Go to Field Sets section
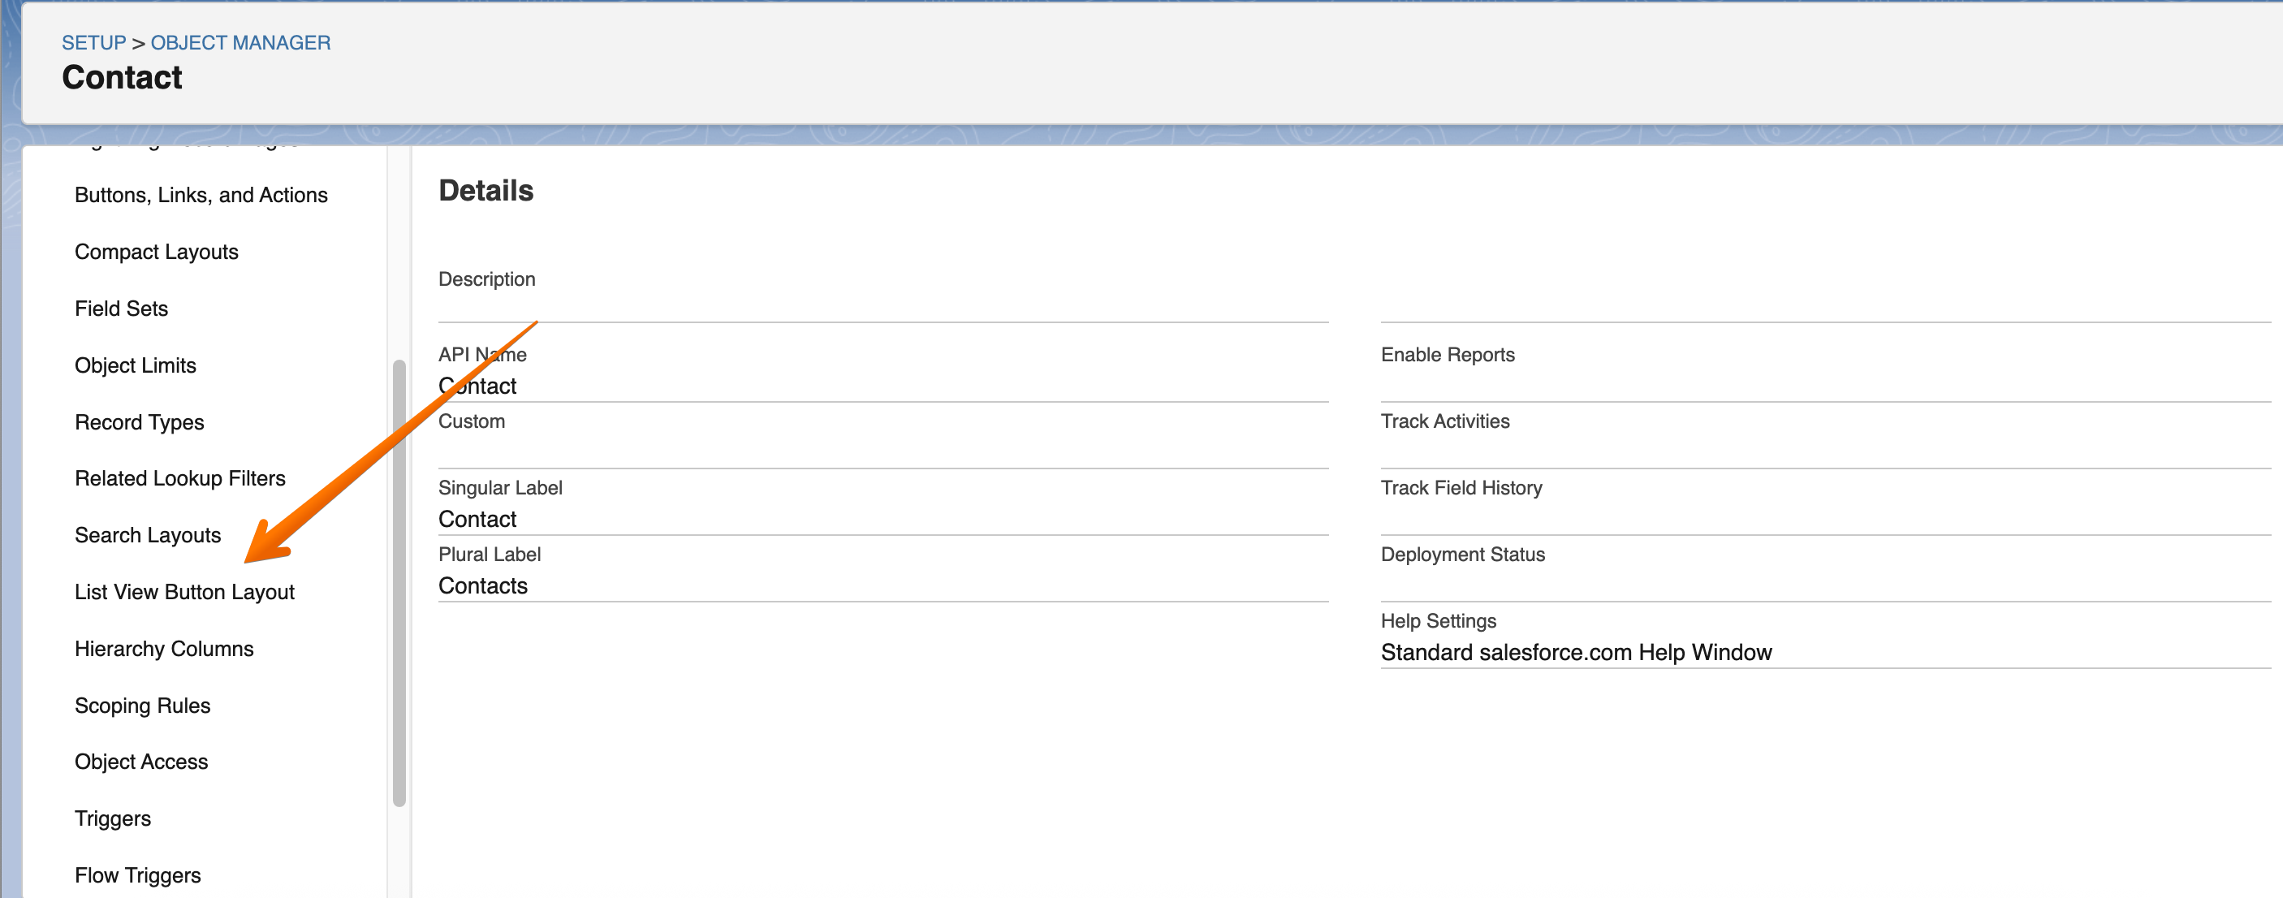The height and width of the screenshot is (898, 2283). pyautogui.click(x=122, y=309)
